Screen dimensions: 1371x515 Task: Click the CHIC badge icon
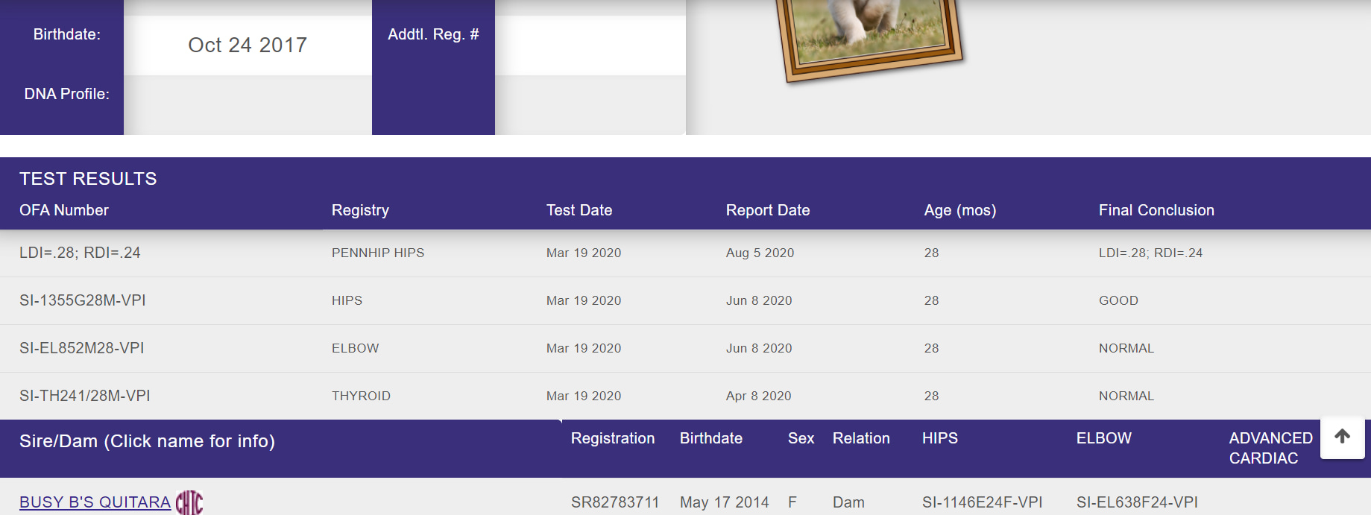[x=189, y=502]
